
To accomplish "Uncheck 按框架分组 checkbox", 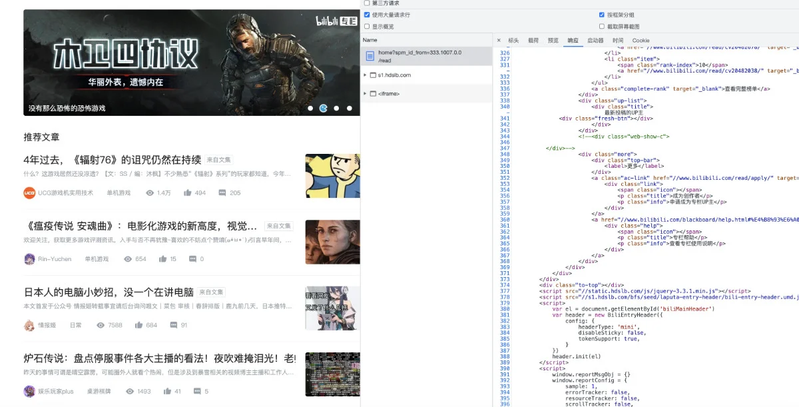I will 602,15.
